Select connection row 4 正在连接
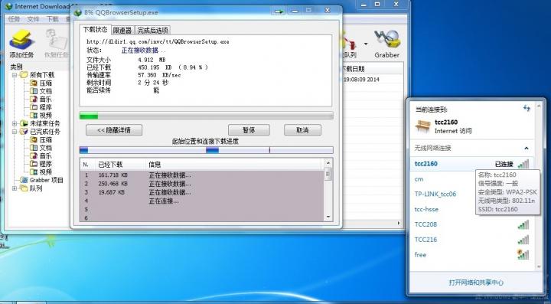 [x=202, y=201]
